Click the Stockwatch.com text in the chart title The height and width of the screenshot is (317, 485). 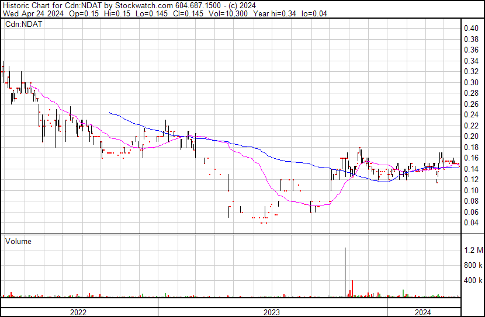point(142,5)
